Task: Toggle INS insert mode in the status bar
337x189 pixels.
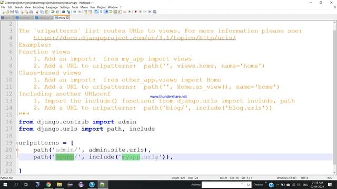Action: click(x=329, y=178)
